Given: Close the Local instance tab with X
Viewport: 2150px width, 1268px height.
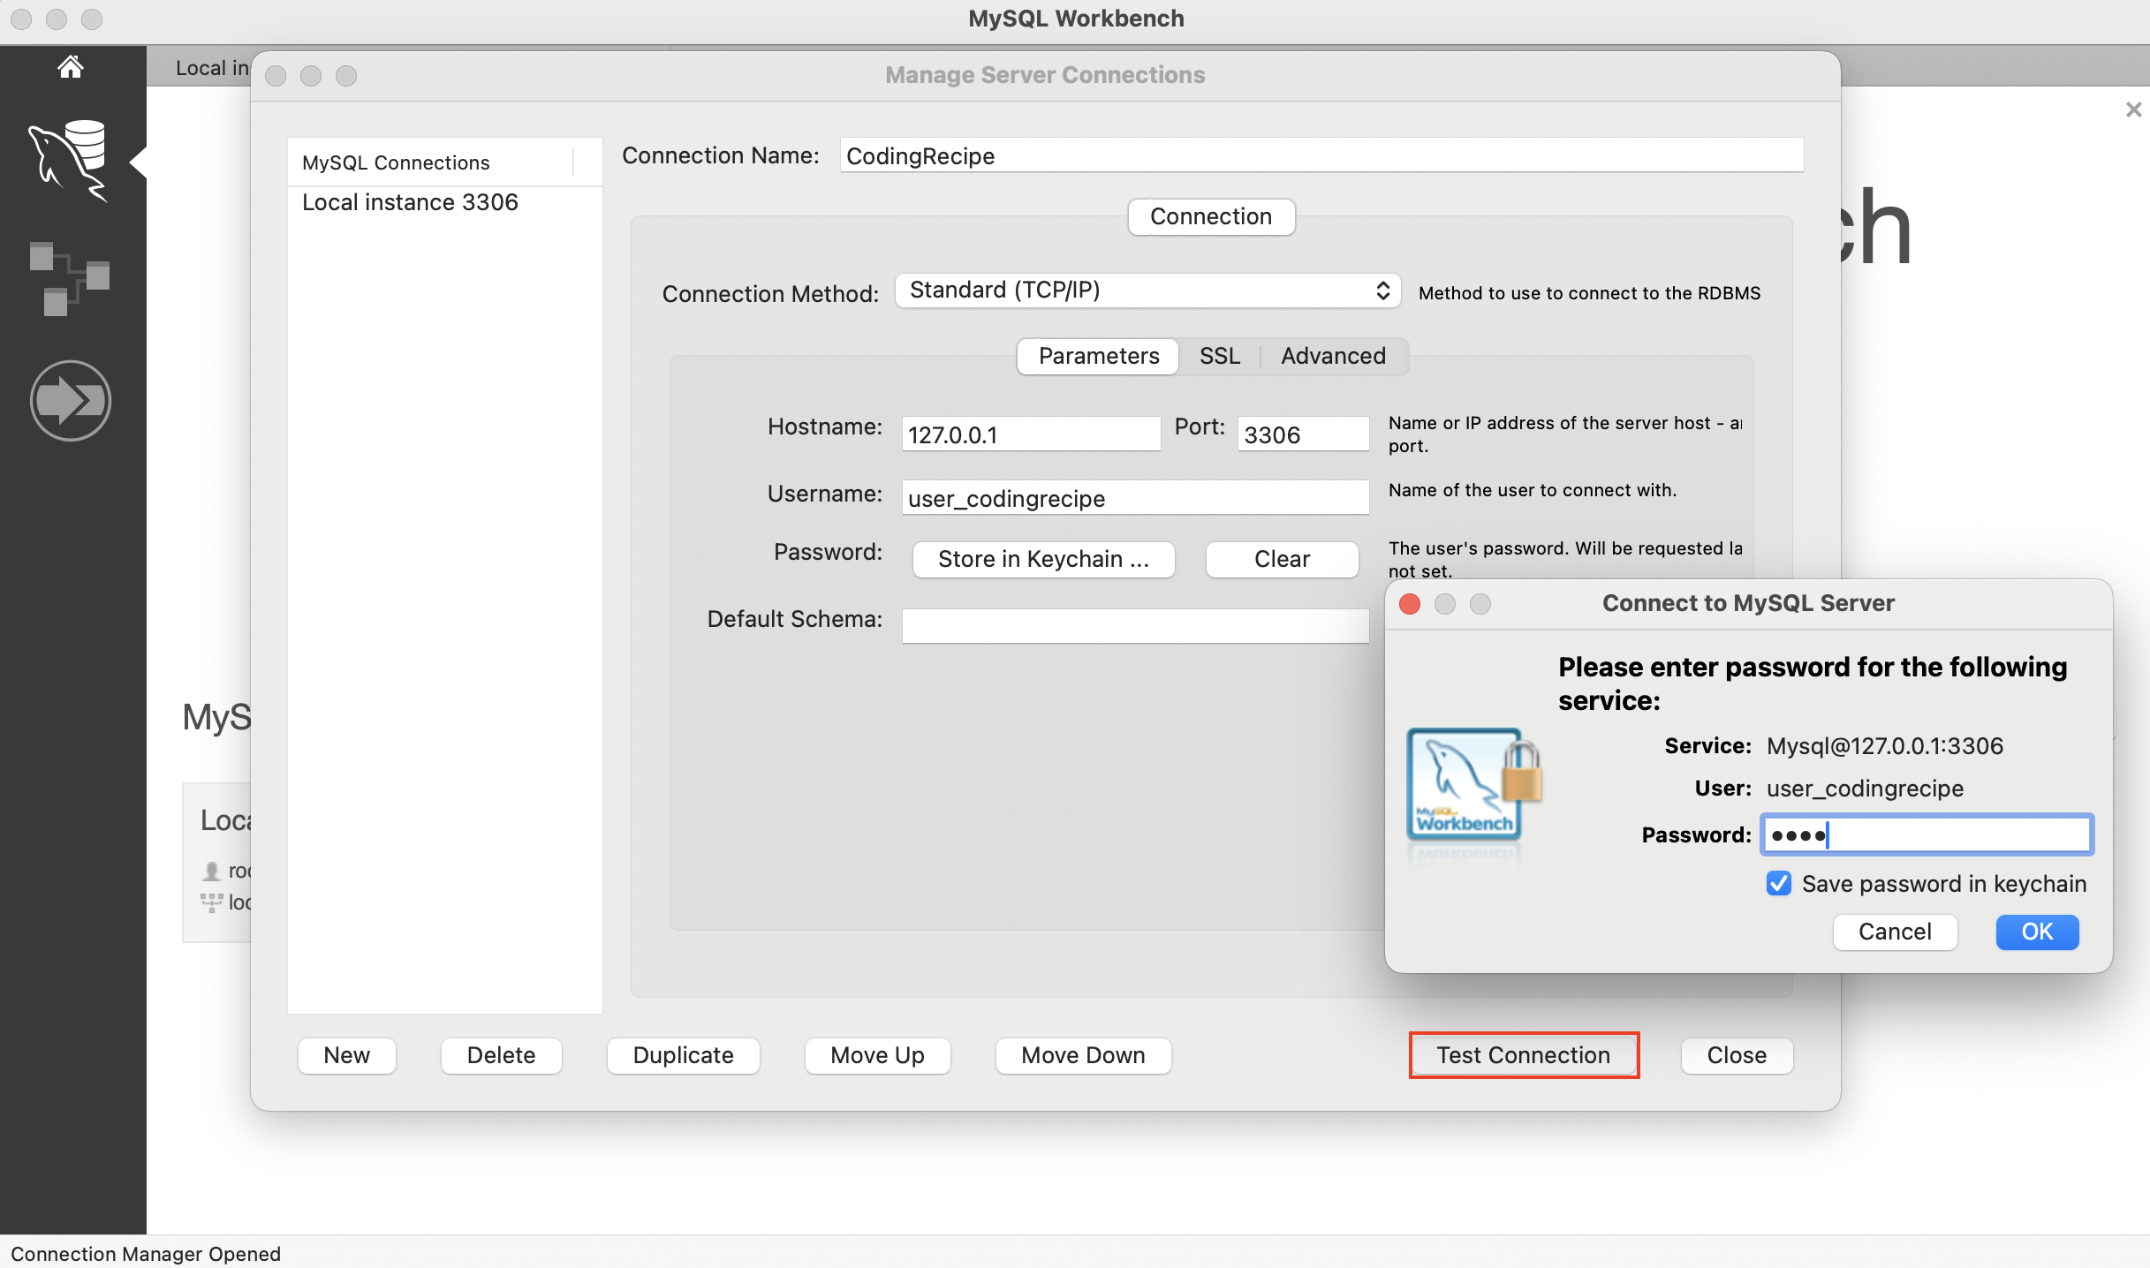Looking at the screenshot, I should (x=2133, y=109).
